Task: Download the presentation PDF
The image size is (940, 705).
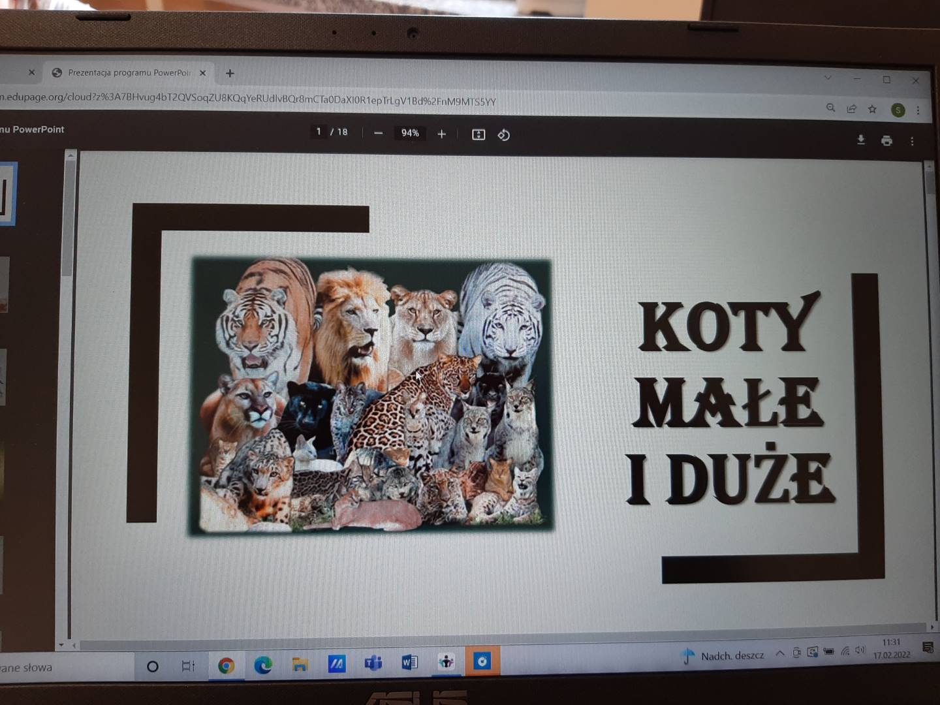Action: pyautogui.click(x=861, y=140)
